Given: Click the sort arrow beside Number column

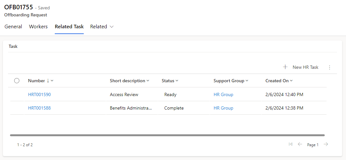Looking at the screenshot, I should point(48,81).
